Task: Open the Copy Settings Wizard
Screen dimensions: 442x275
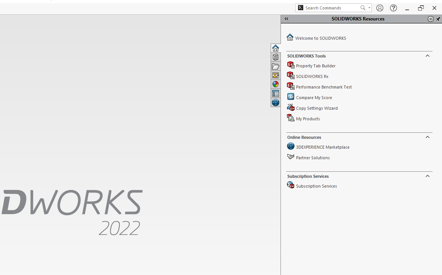Action: [317, 108]
